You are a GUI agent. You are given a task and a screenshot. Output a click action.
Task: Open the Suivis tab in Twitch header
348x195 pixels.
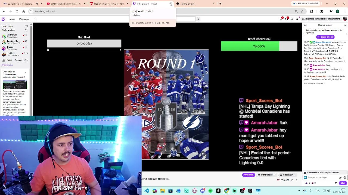[x=12, y=19]
